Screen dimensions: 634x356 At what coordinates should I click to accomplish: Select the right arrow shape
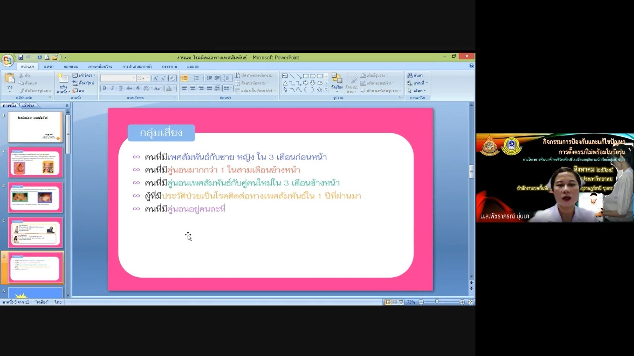(x=305, y=83)
